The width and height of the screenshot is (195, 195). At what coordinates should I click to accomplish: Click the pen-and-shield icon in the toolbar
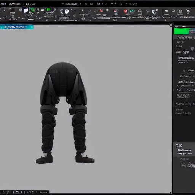point(154,12)
